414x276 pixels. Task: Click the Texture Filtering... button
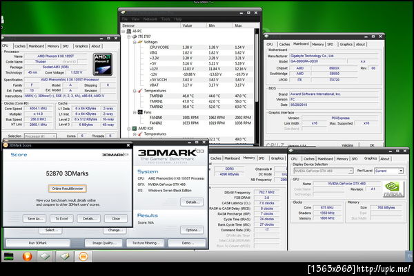tap(146, 243)
